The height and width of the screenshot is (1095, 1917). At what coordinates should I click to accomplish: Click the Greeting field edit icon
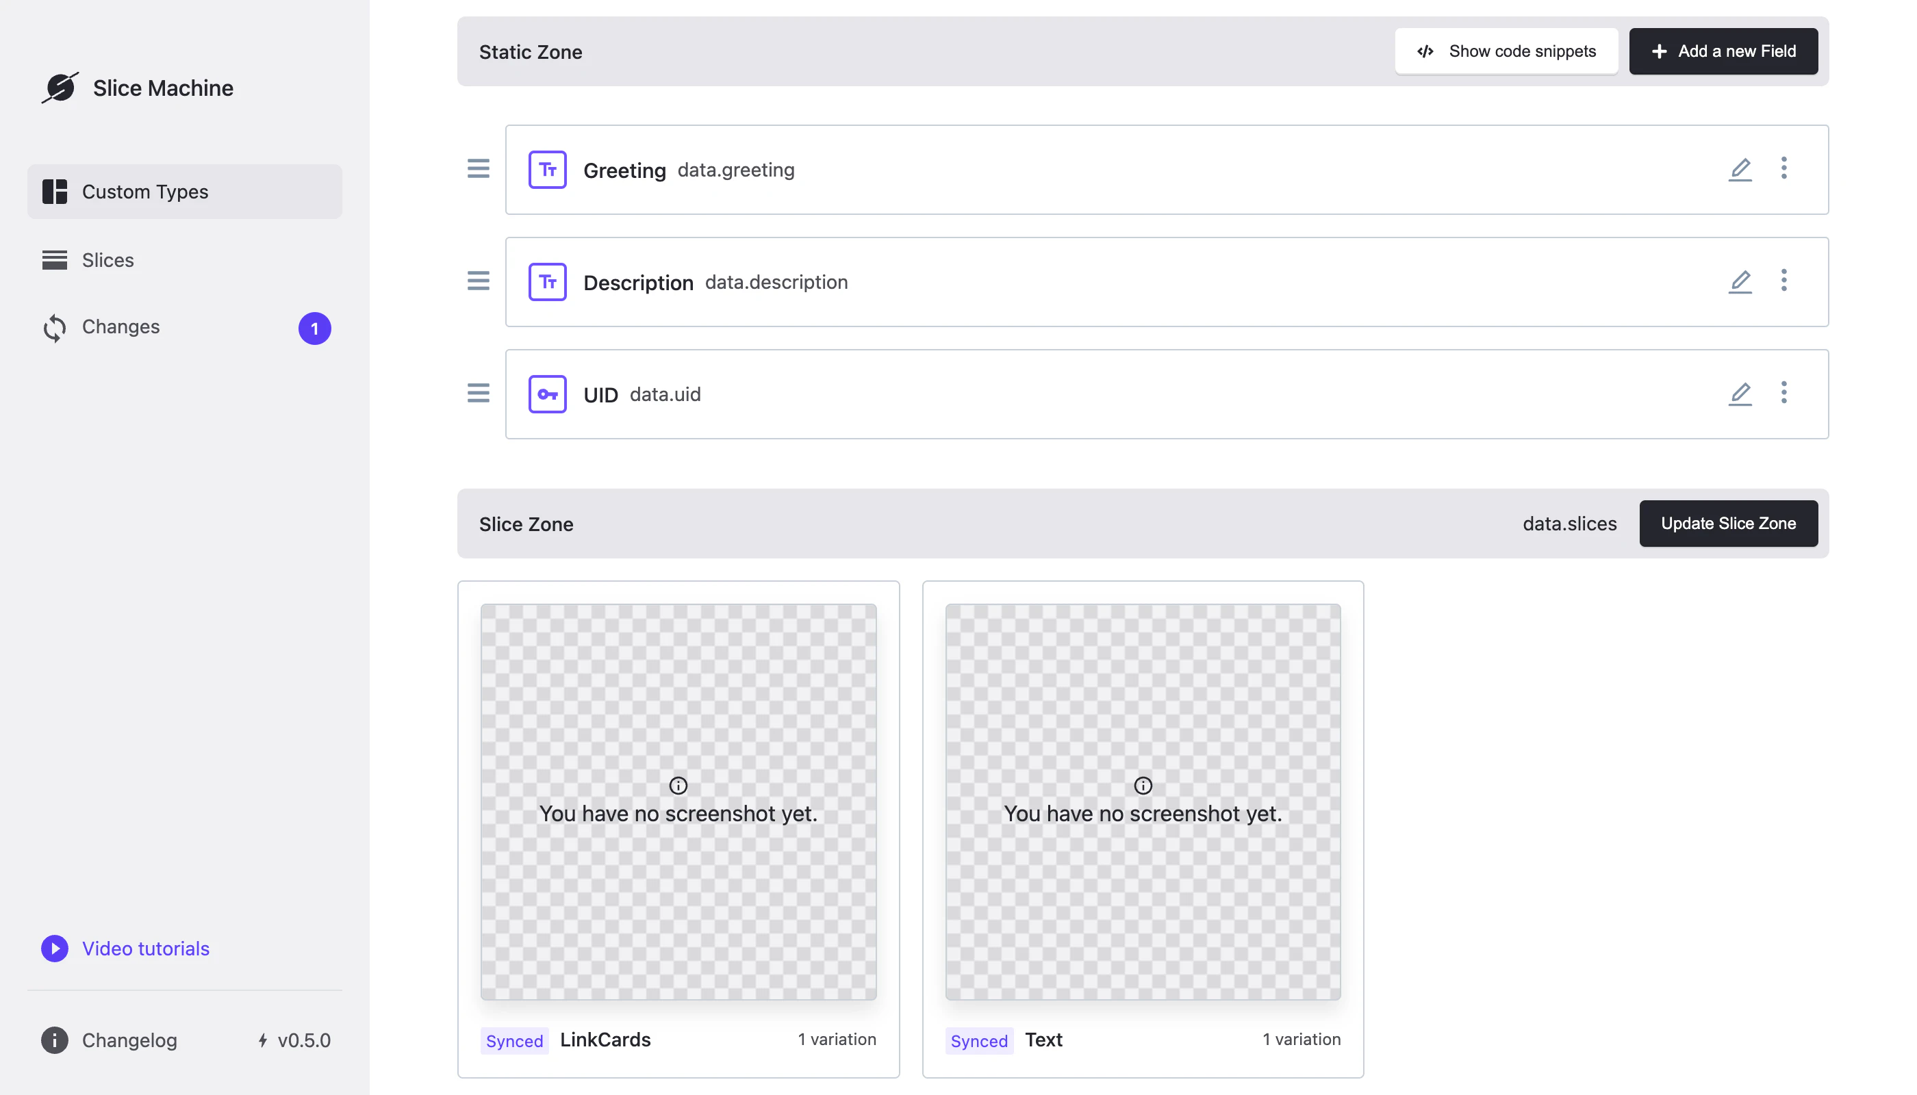pos(1739,168)
